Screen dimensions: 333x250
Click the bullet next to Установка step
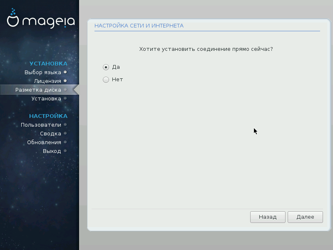(x=65, y=98)
